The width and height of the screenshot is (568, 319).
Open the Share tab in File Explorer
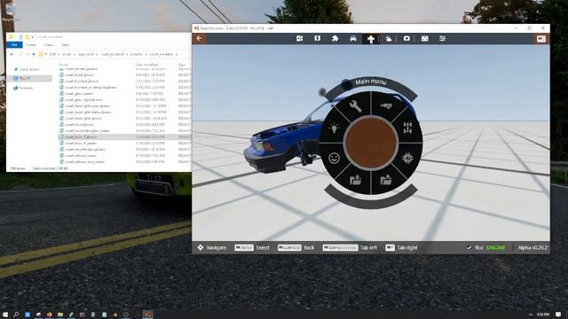point(49,45)
